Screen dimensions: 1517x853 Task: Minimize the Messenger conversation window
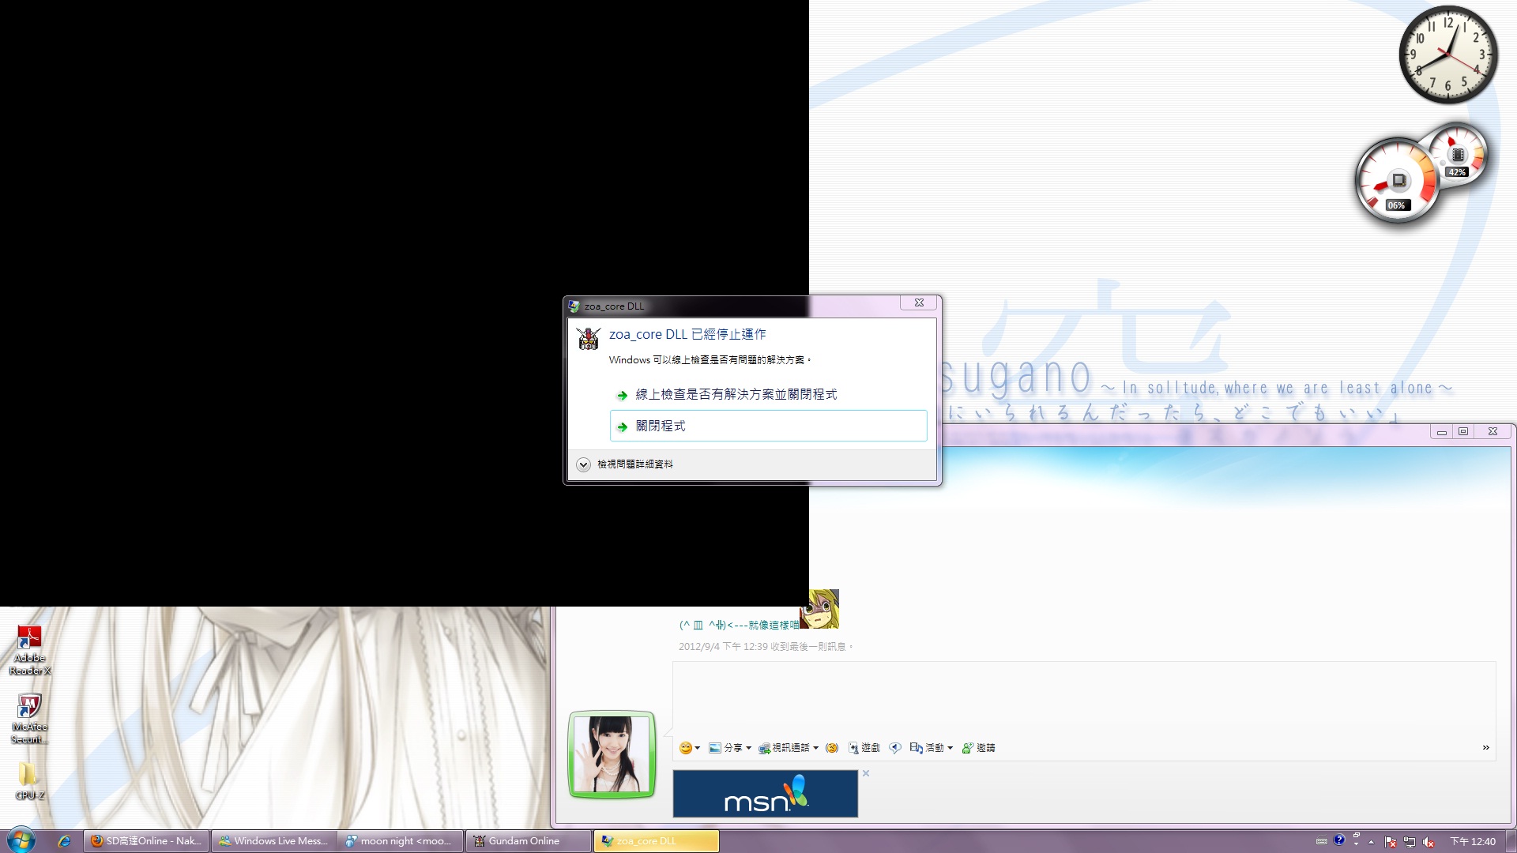pos(1441,432)
